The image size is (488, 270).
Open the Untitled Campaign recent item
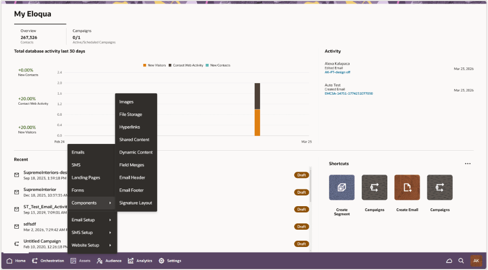(x=42, y=241)
